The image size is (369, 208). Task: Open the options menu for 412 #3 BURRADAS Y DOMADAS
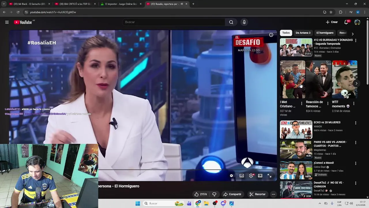coord(355,41)
